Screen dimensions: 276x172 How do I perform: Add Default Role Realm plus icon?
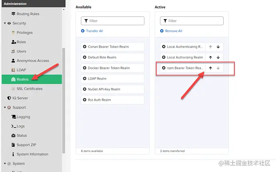point(84,57)
